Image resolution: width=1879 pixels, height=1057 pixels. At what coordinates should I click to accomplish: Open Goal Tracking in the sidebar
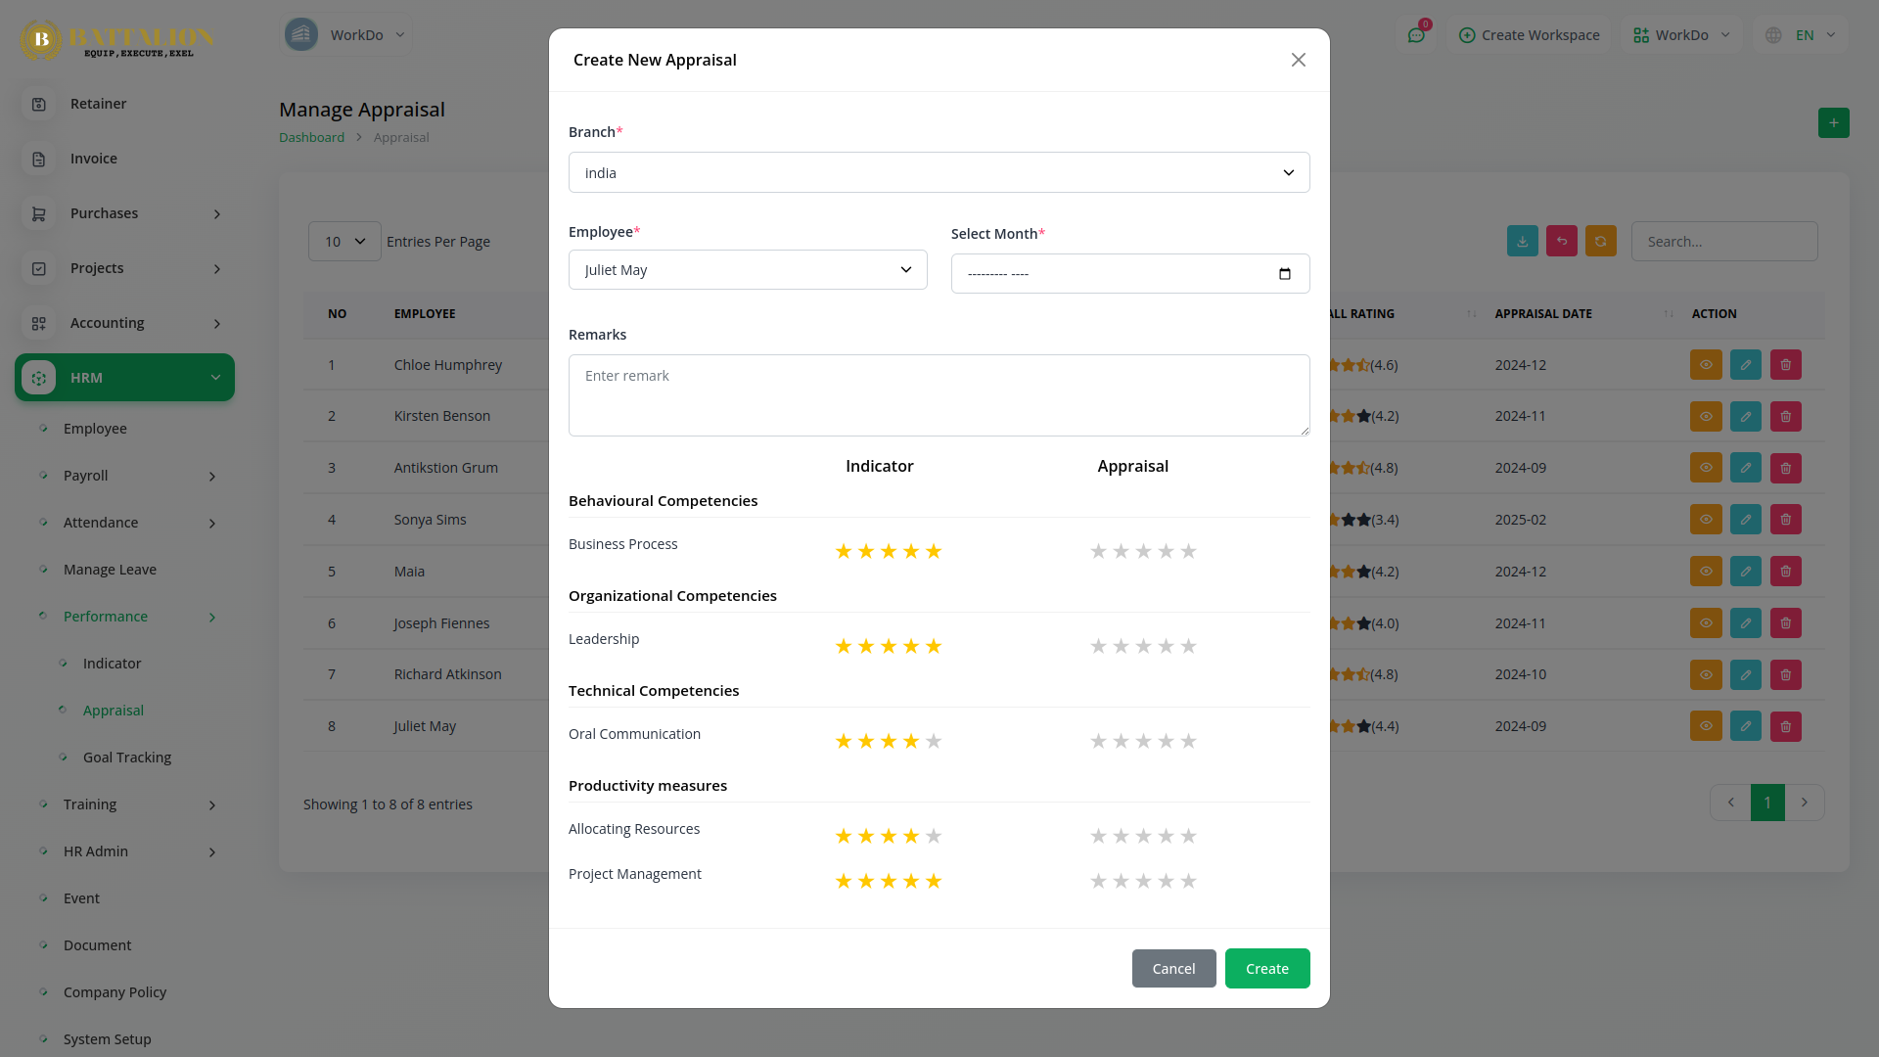pos(126,758)
